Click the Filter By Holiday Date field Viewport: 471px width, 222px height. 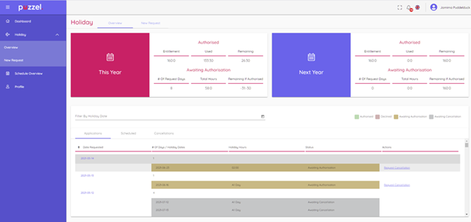(167, 116)
